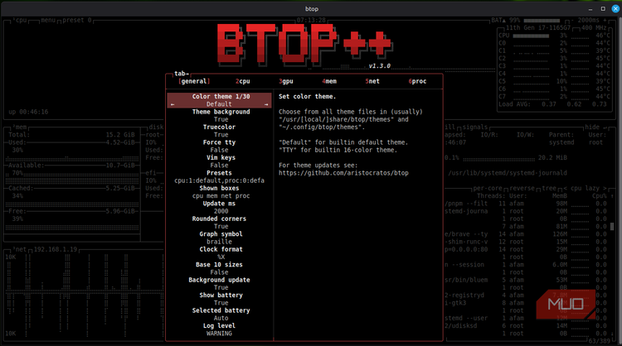Click the process list scrollbar handle
Screen dimensions: 622x346
(x=612, y=227)
